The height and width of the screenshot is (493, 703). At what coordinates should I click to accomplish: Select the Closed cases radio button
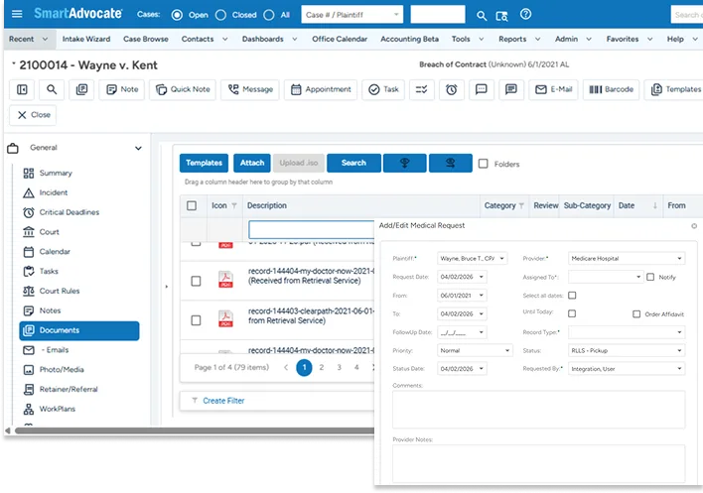coord(220,15)
